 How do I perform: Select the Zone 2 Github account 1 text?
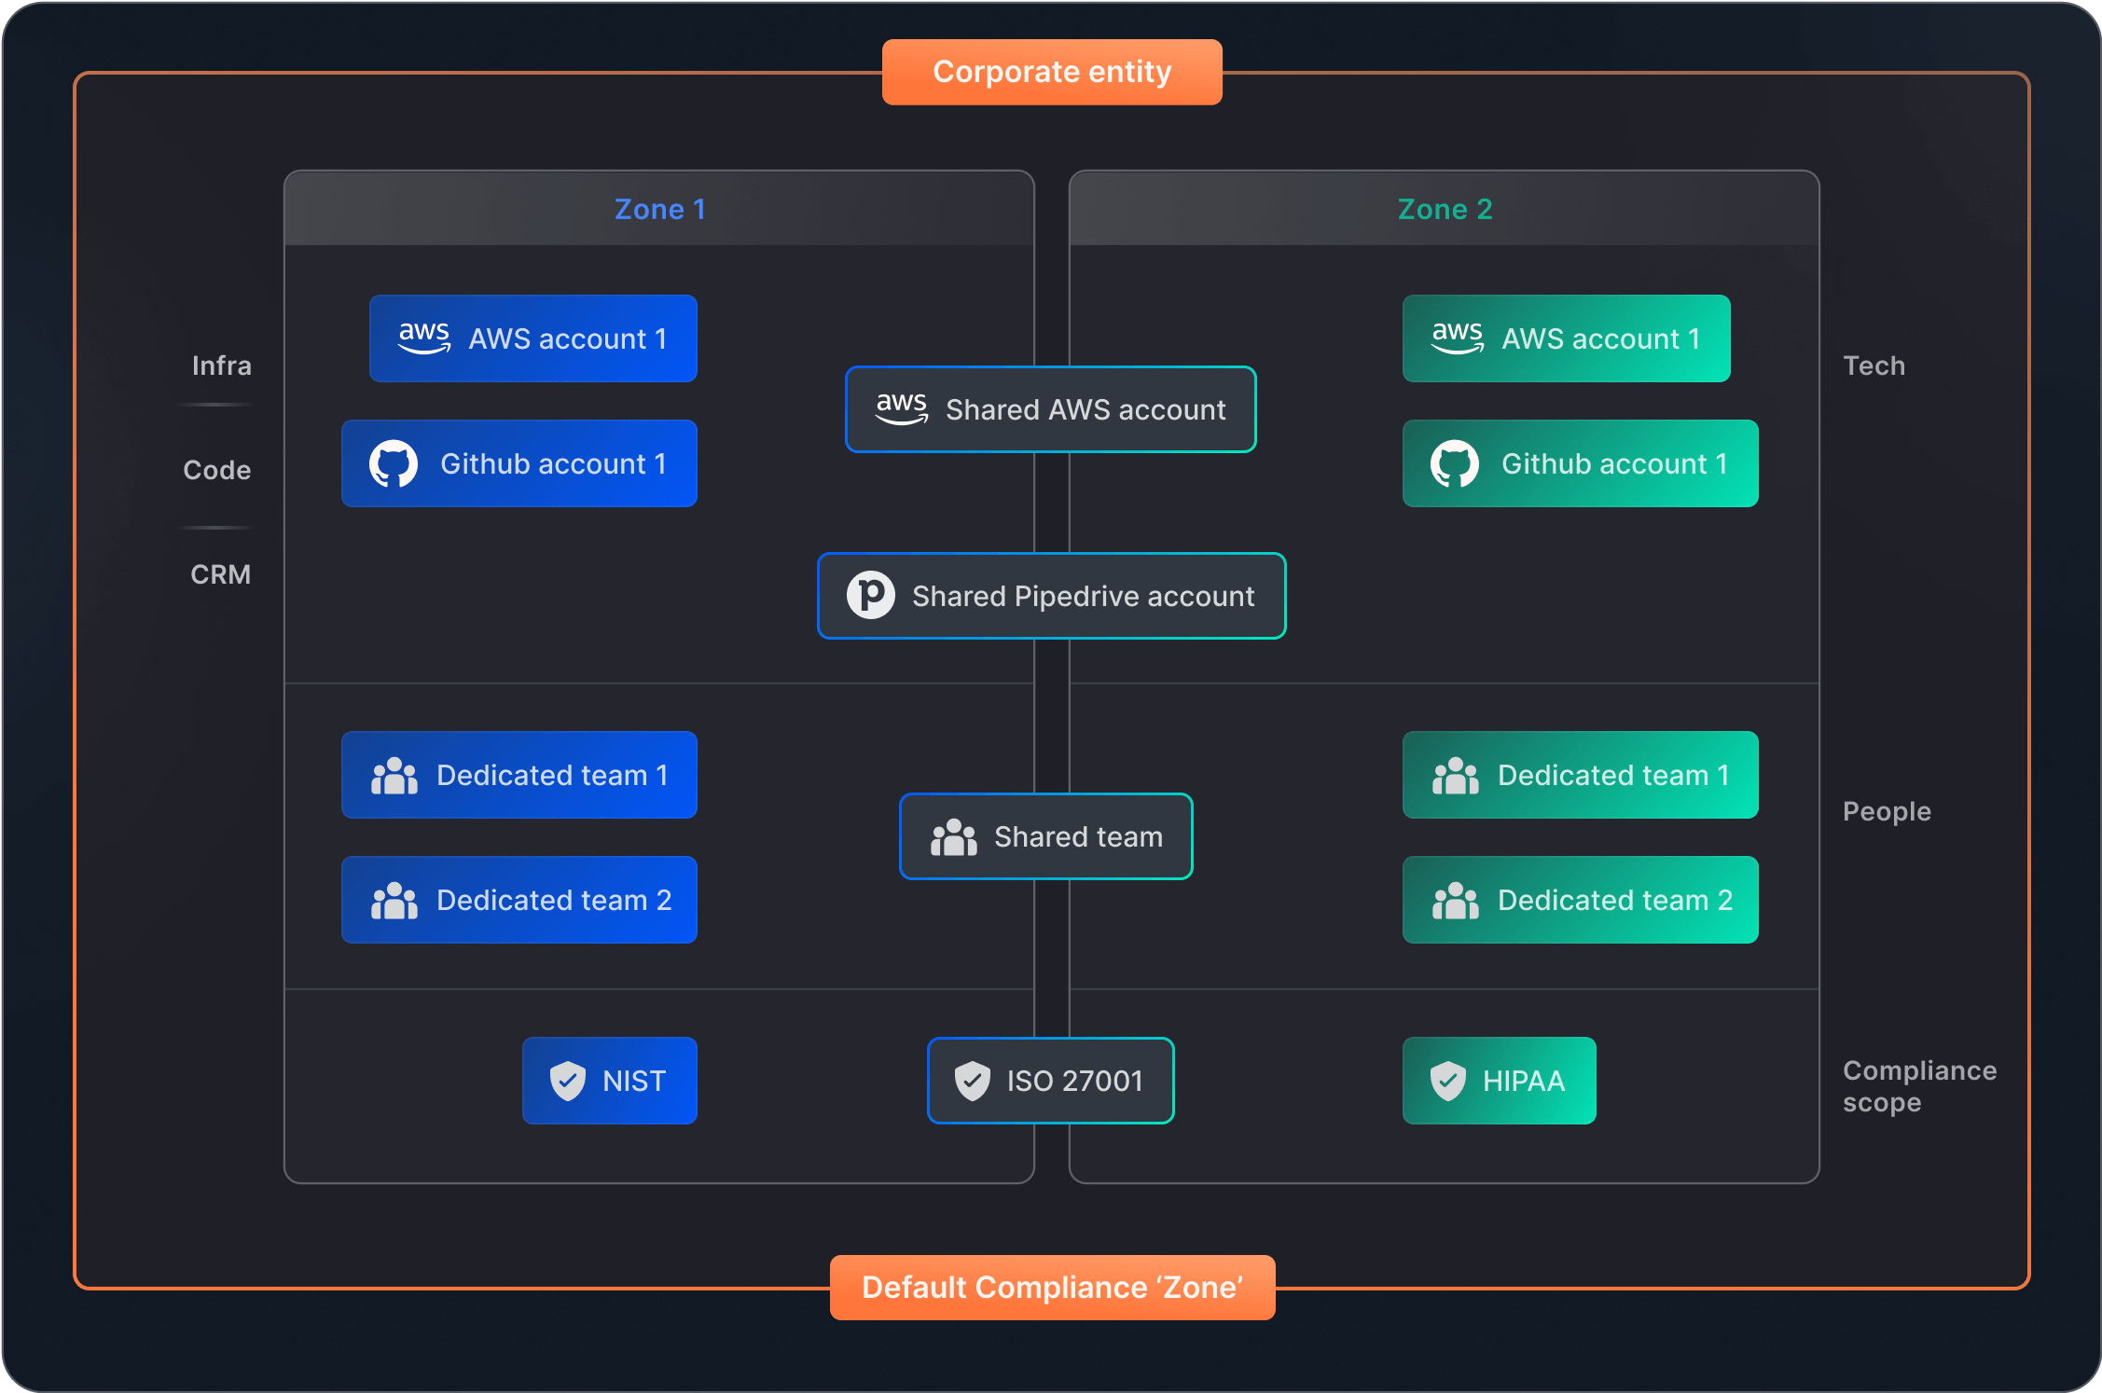1615,463
